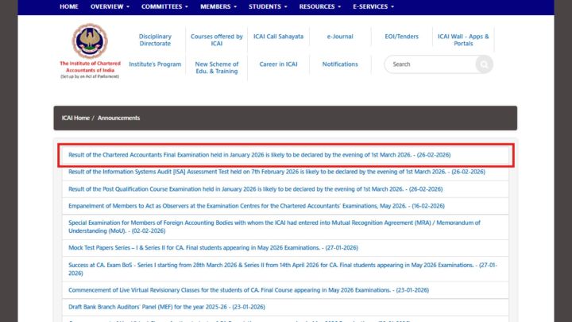Image resolution: width=572 pixels, height=322 pixels.
Task: Expand the MEMBERS dropdown menu
Action: pyautogui.click(x=218, y=6)
